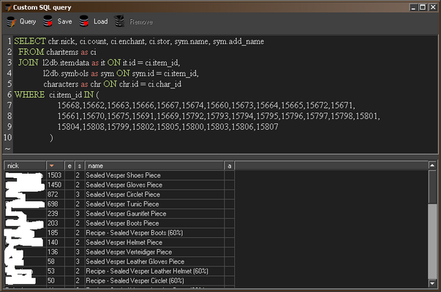Screen dimensions: 441x292
Task: Sort by the name column header
Action: coord(154,166)
